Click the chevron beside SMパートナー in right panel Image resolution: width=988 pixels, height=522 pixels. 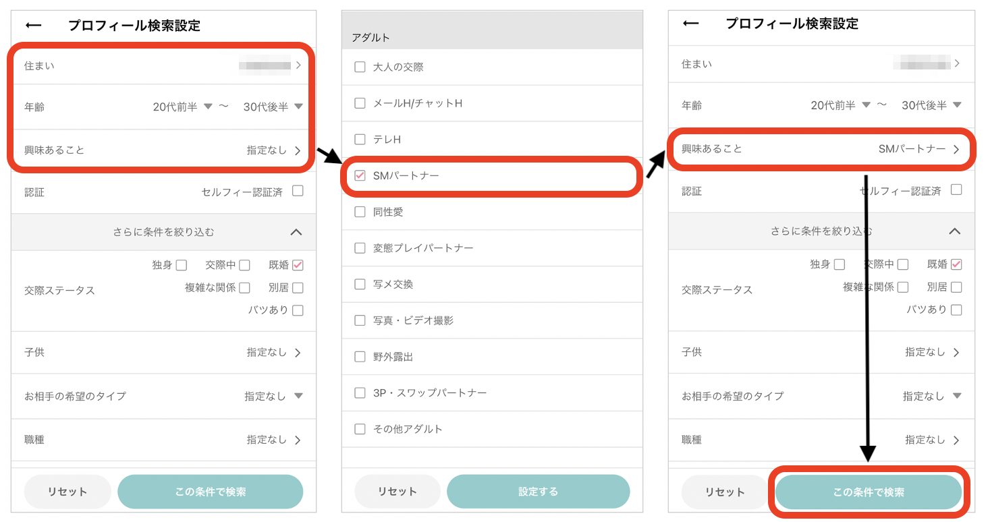click(956, 149)
